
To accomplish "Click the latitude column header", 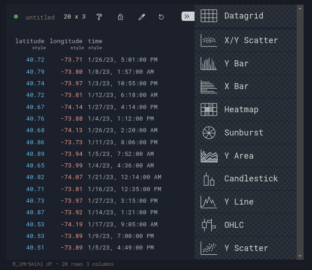I will point(30,41).
